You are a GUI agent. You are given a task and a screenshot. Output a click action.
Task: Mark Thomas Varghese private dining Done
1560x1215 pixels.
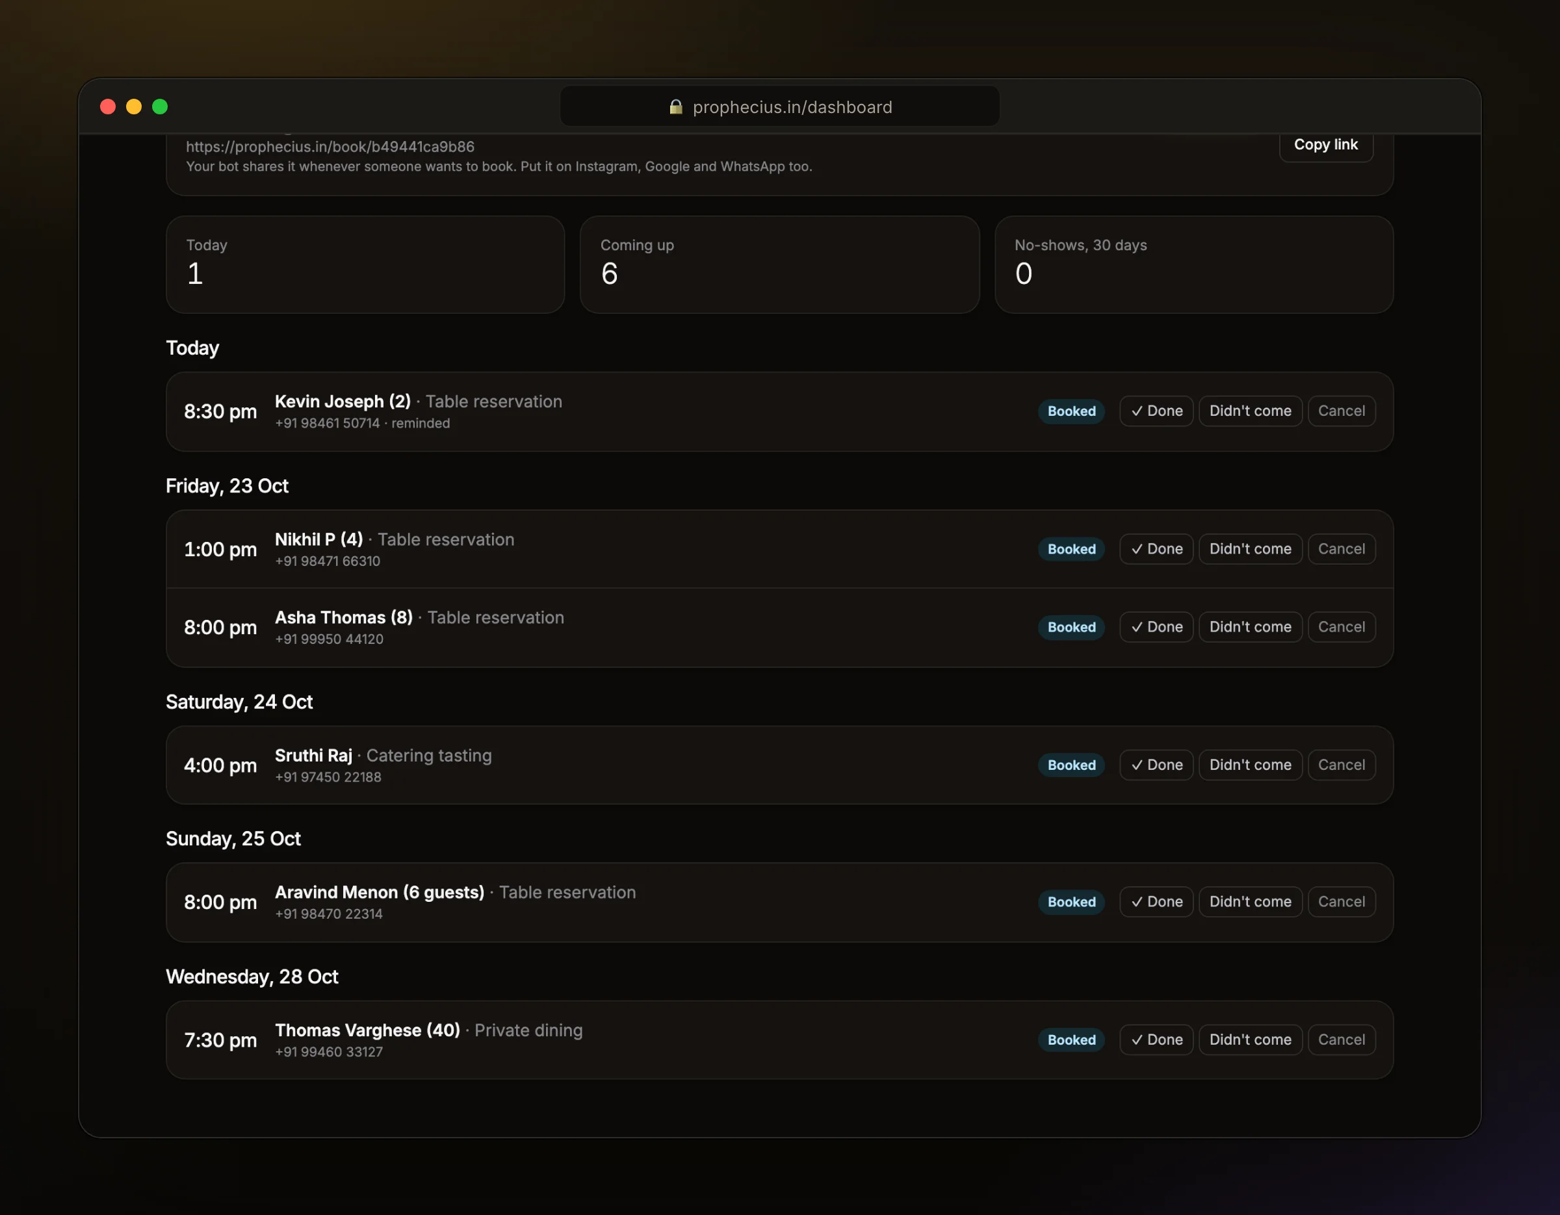[1156, 1040]
